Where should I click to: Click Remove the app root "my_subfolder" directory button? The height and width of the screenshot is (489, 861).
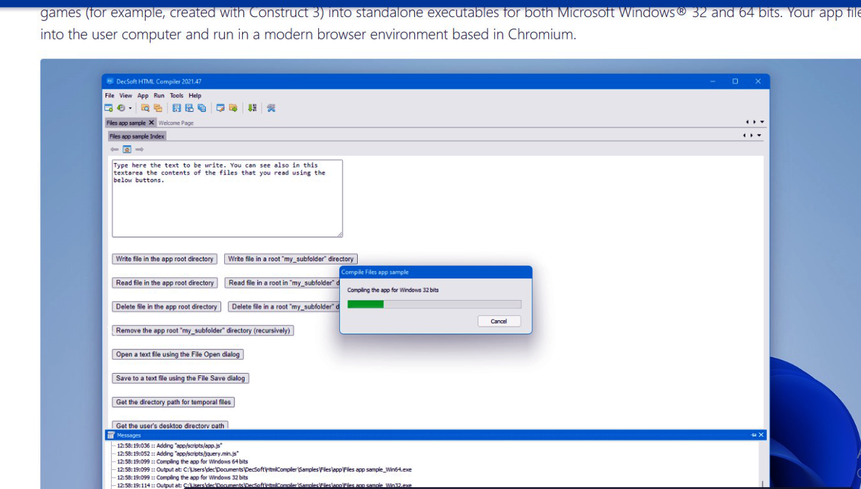click(x=203, y=330)
